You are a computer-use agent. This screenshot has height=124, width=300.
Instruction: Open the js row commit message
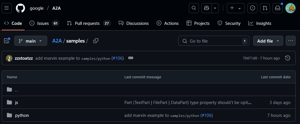[x=188, y=103]
